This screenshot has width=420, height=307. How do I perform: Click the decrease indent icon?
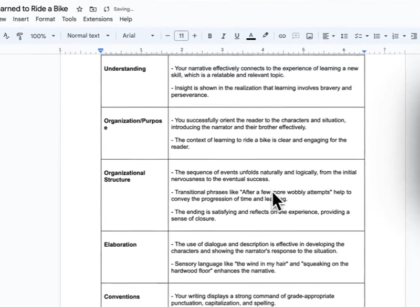click(x=414, y=36)
